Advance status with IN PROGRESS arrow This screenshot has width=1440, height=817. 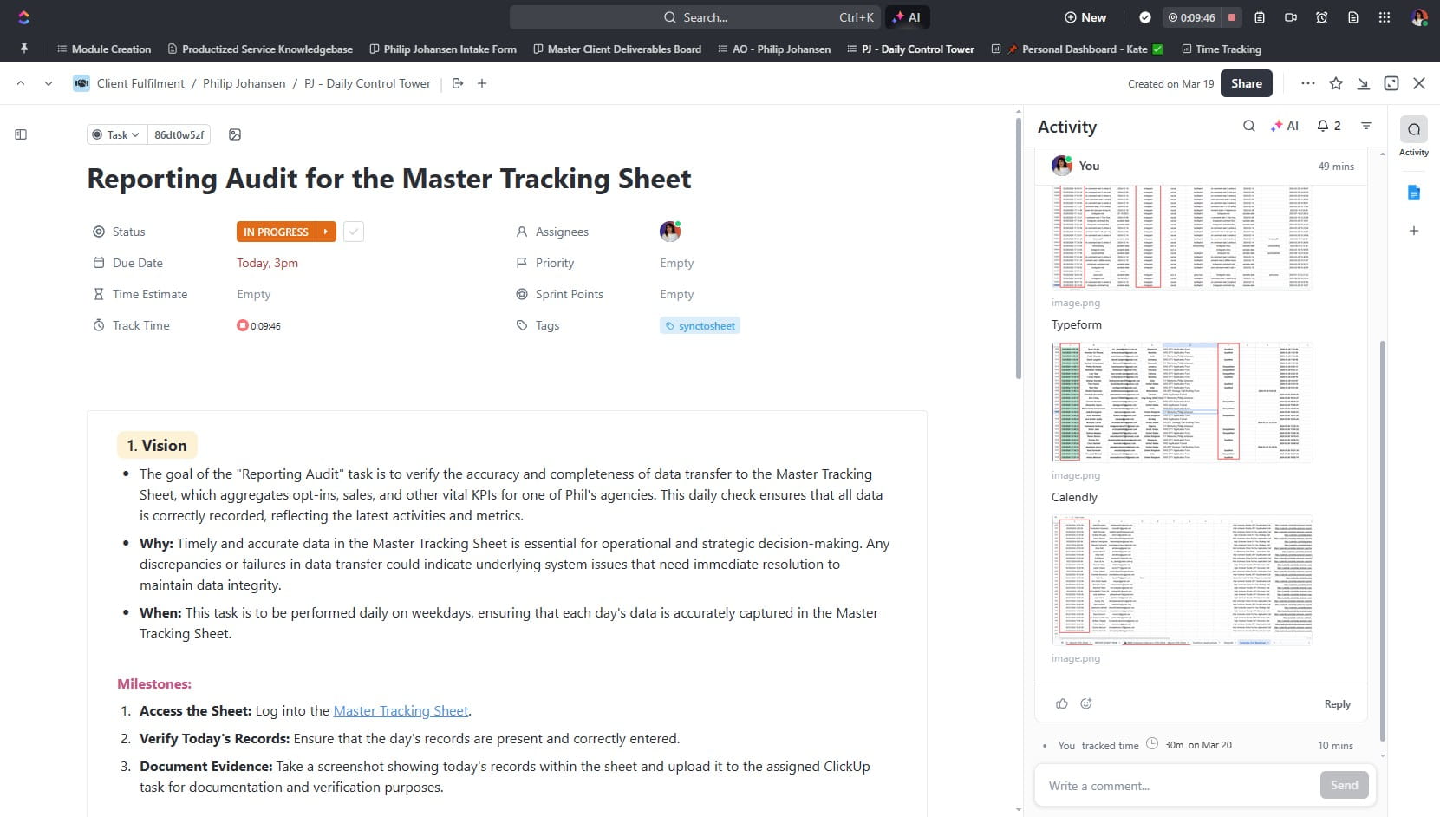click(x=326, y=232)
